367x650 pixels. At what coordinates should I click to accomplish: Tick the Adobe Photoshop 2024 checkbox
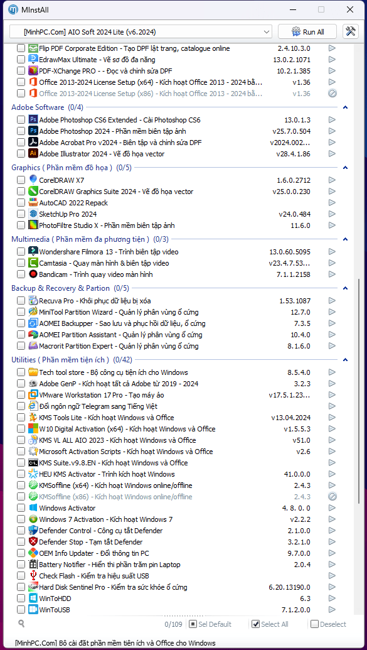pos(21,131)
